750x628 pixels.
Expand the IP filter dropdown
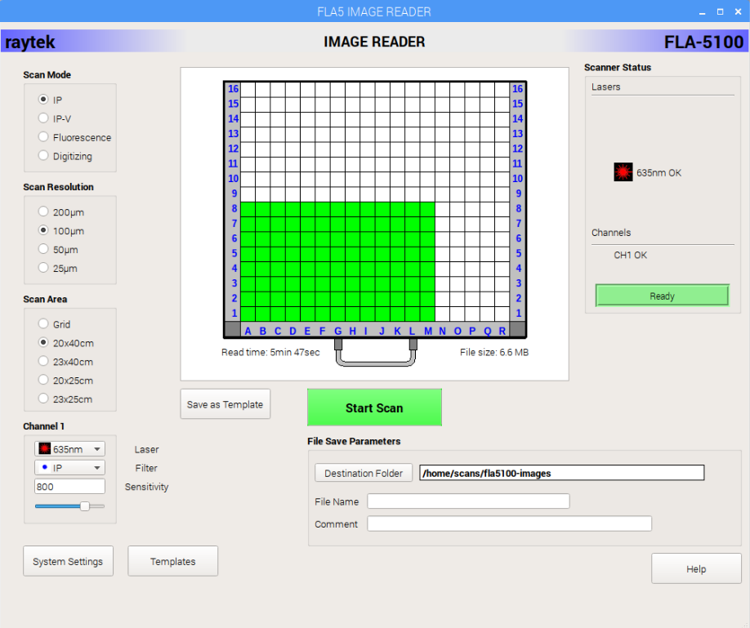point(98,466)
